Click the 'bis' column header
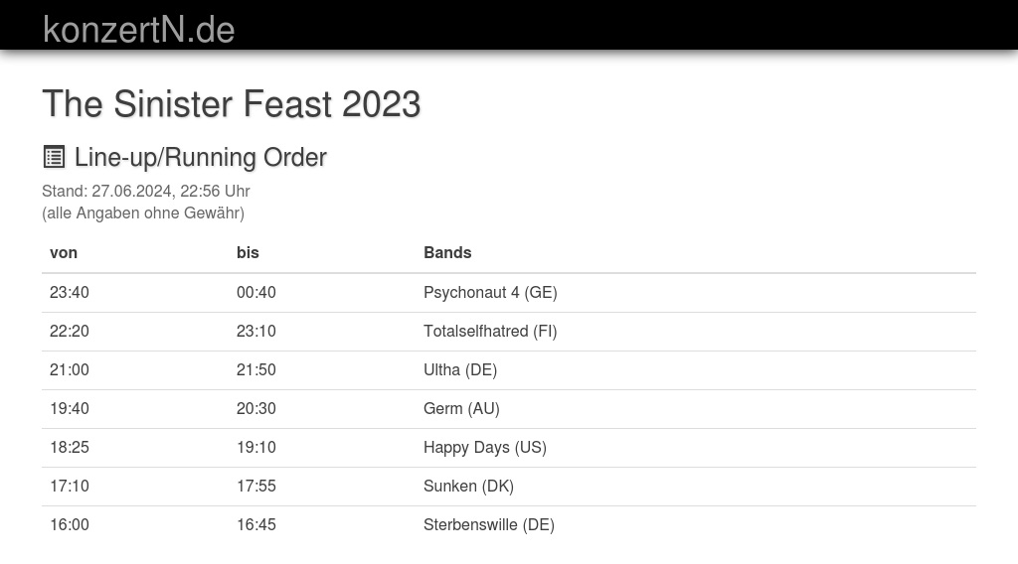The height and width of the screenshot is (564, 1018). (248, 252)
